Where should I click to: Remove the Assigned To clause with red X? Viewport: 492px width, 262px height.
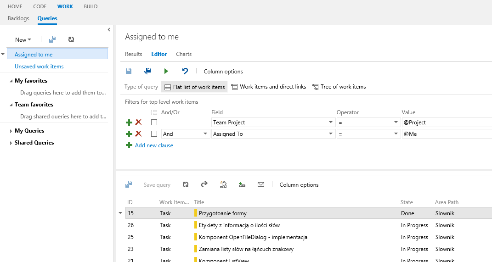coord(138,134)
